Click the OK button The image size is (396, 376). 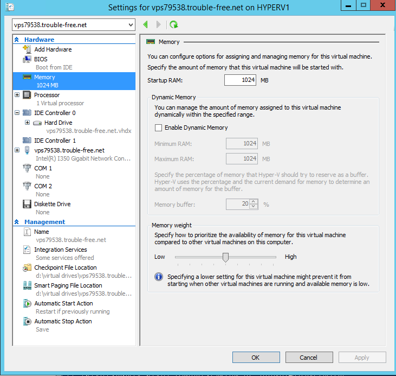256,357
